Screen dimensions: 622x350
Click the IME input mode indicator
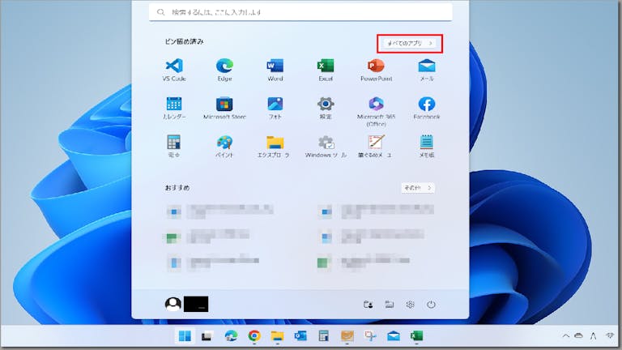click(593, 336)
